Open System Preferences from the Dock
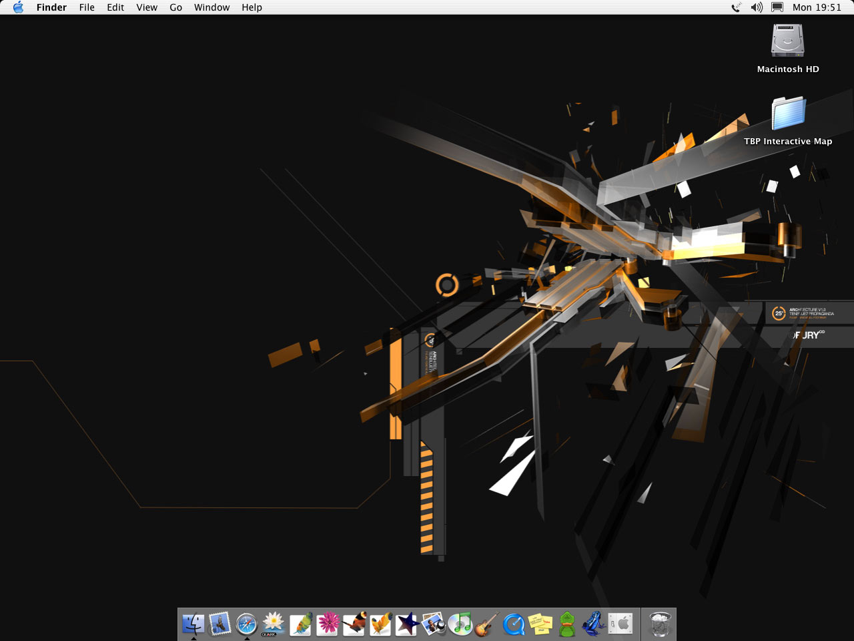Screen dimensions: 854x641 620,624
